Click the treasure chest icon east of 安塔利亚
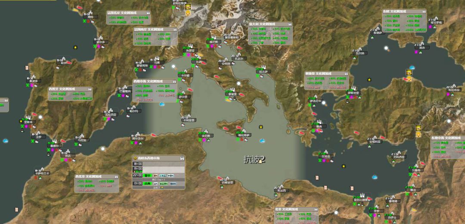This screenshot has width=465, height=224. (x=418, y=128)
